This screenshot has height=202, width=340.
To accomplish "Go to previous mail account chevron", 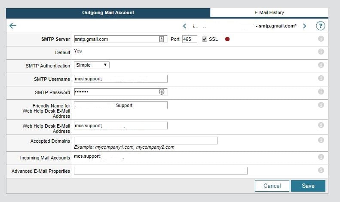I will pos(184,26).
